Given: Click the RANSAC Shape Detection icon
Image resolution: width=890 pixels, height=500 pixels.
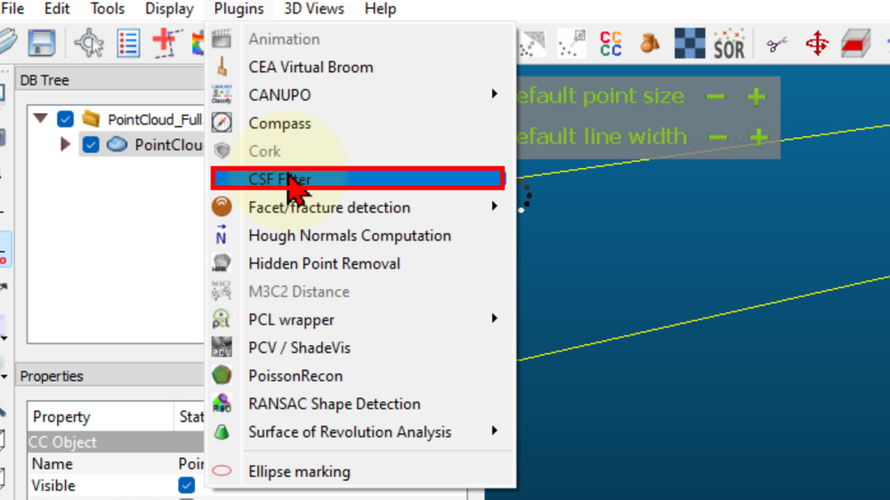Looking at the screenshot, I should pos(222,403).
